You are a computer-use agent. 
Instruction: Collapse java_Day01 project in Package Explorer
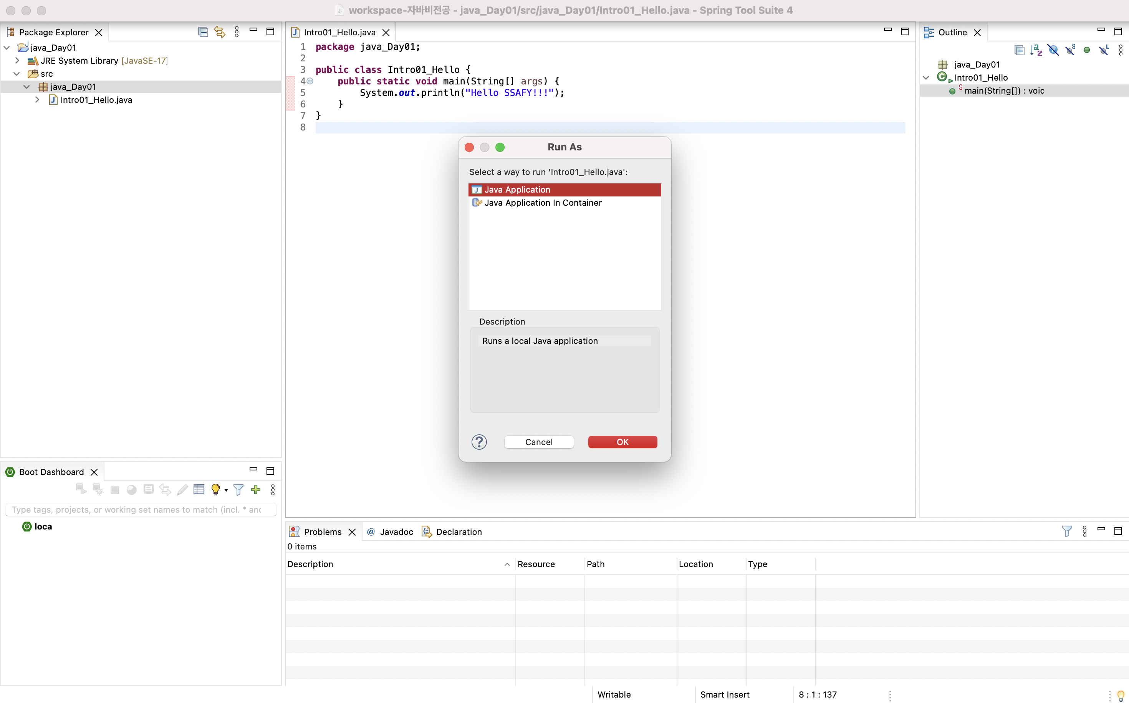(x=7, y=48)
